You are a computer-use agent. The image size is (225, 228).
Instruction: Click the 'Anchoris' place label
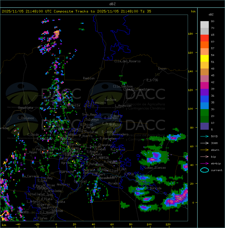(63, 184)
